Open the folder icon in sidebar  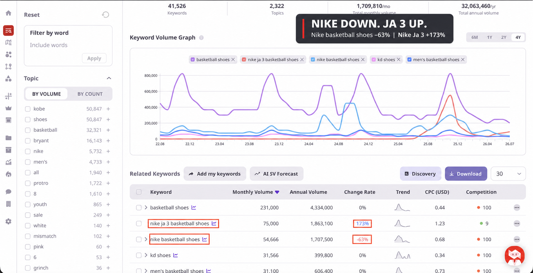pos(8,138)
